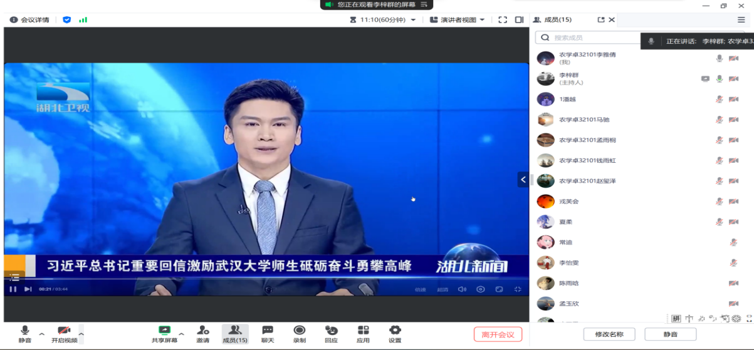Toggle the side panel layout icon
The height and width of the screenshot is (350, 754).
pos(519,20)
